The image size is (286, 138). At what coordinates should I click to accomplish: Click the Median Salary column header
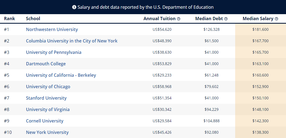click(258, 19)
